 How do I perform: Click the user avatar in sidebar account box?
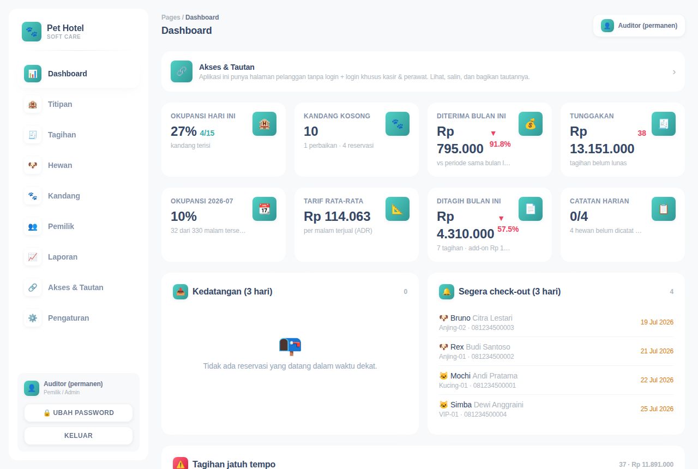32,388
